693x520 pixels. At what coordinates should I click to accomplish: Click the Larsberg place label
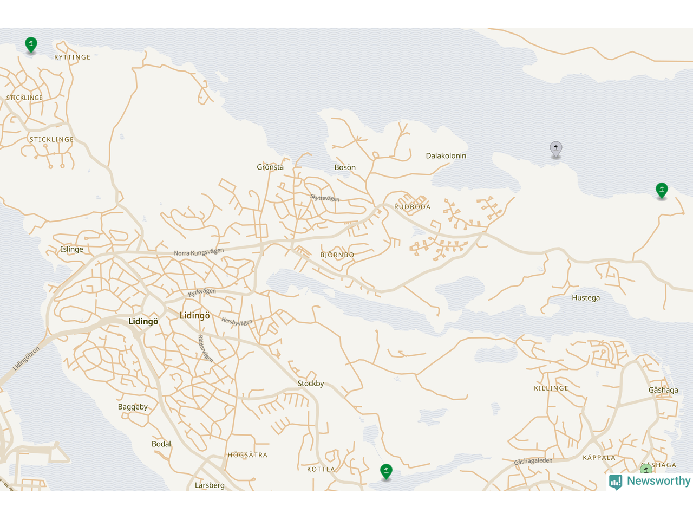[210, 485]
